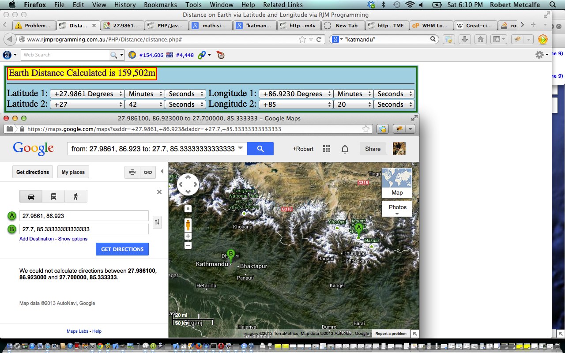Expand the Photos dropdown on map

[397, 209]
